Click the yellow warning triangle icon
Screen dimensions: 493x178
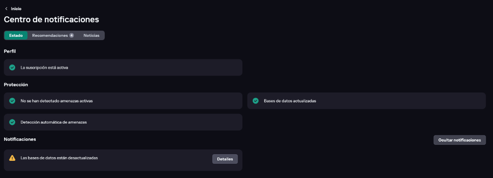12,158
